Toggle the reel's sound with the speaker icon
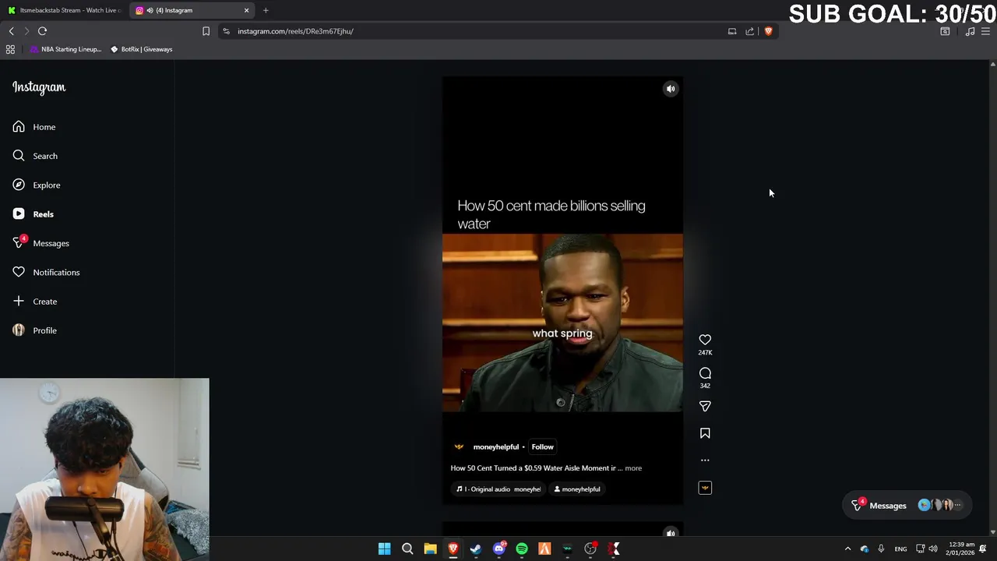Image resolution: width=997 pixels, height=561 pixels. [671, 89]
